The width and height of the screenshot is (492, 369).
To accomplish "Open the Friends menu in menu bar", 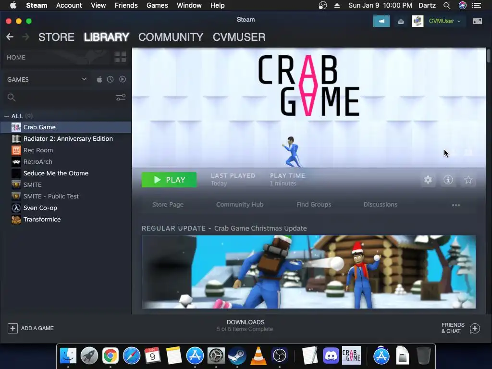I will [126, 5].
